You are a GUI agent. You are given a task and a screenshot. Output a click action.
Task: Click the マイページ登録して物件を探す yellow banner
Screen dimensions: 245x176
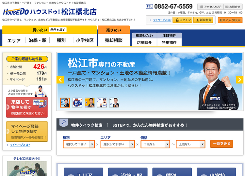[x=27, y=132]
